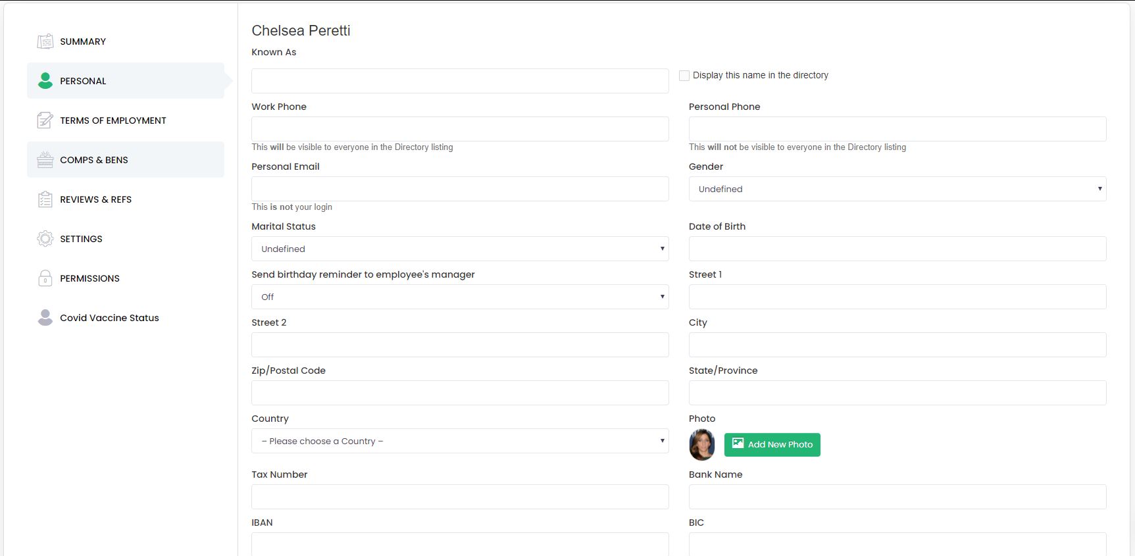Click the Date of Birth field
The height and width of the screenshot is (556, 1135).
[x=897, y=249]
